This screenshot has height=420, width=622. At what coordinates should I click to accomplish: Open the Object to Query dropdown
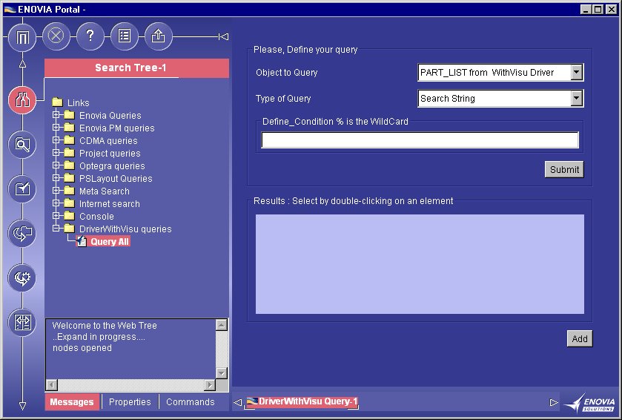point(577,72)
